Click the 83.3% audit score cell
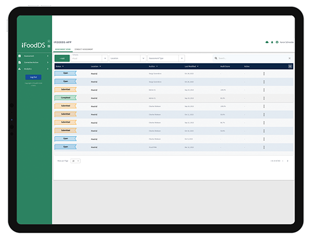313x239 pixels. pos(223,98)
